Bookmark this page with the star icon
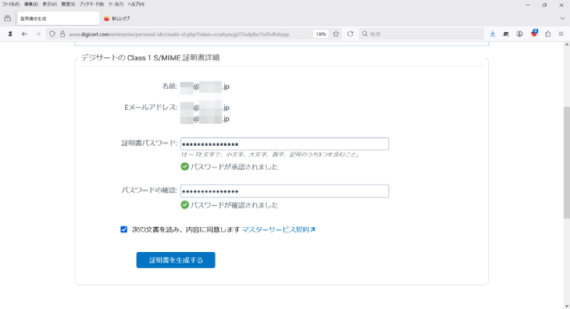 [336, 34]
